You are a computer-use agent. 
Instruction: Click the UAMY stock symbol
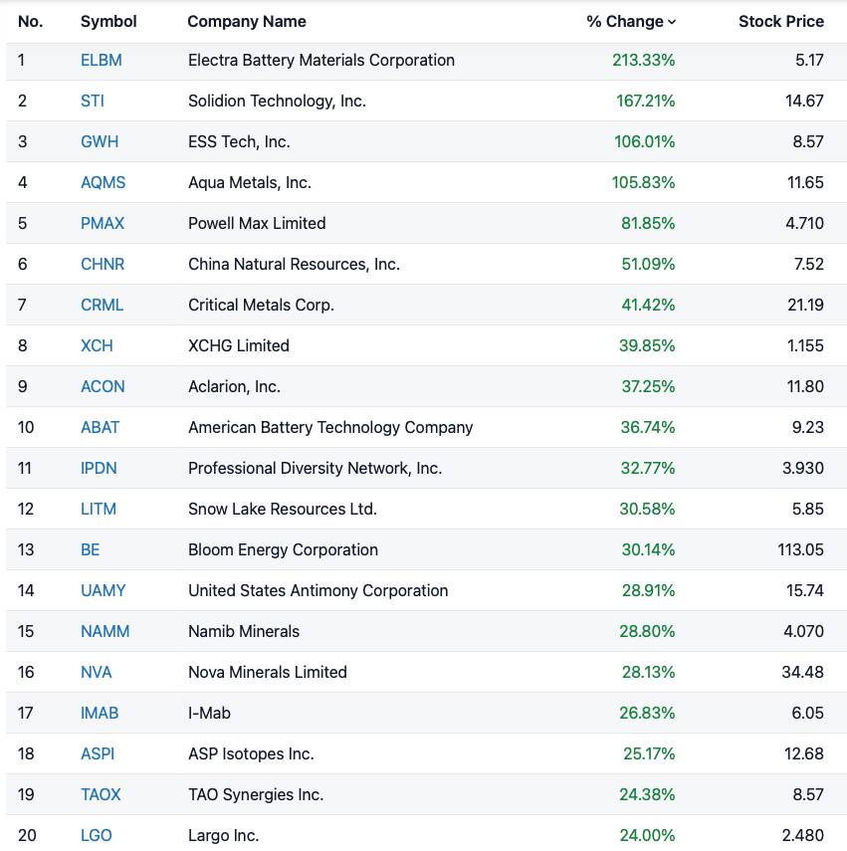coord(104,590)
